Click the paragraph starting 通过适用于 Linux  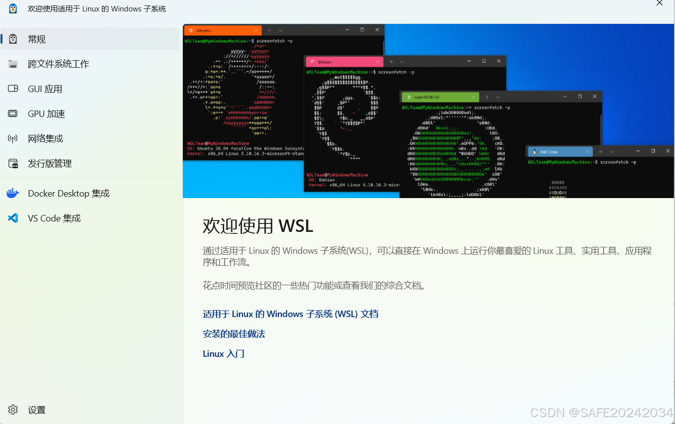click(427, 256)
